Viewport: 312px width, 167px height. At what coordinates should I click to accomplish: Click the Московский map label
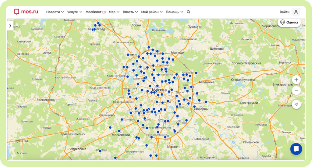[x=121, y=135]
